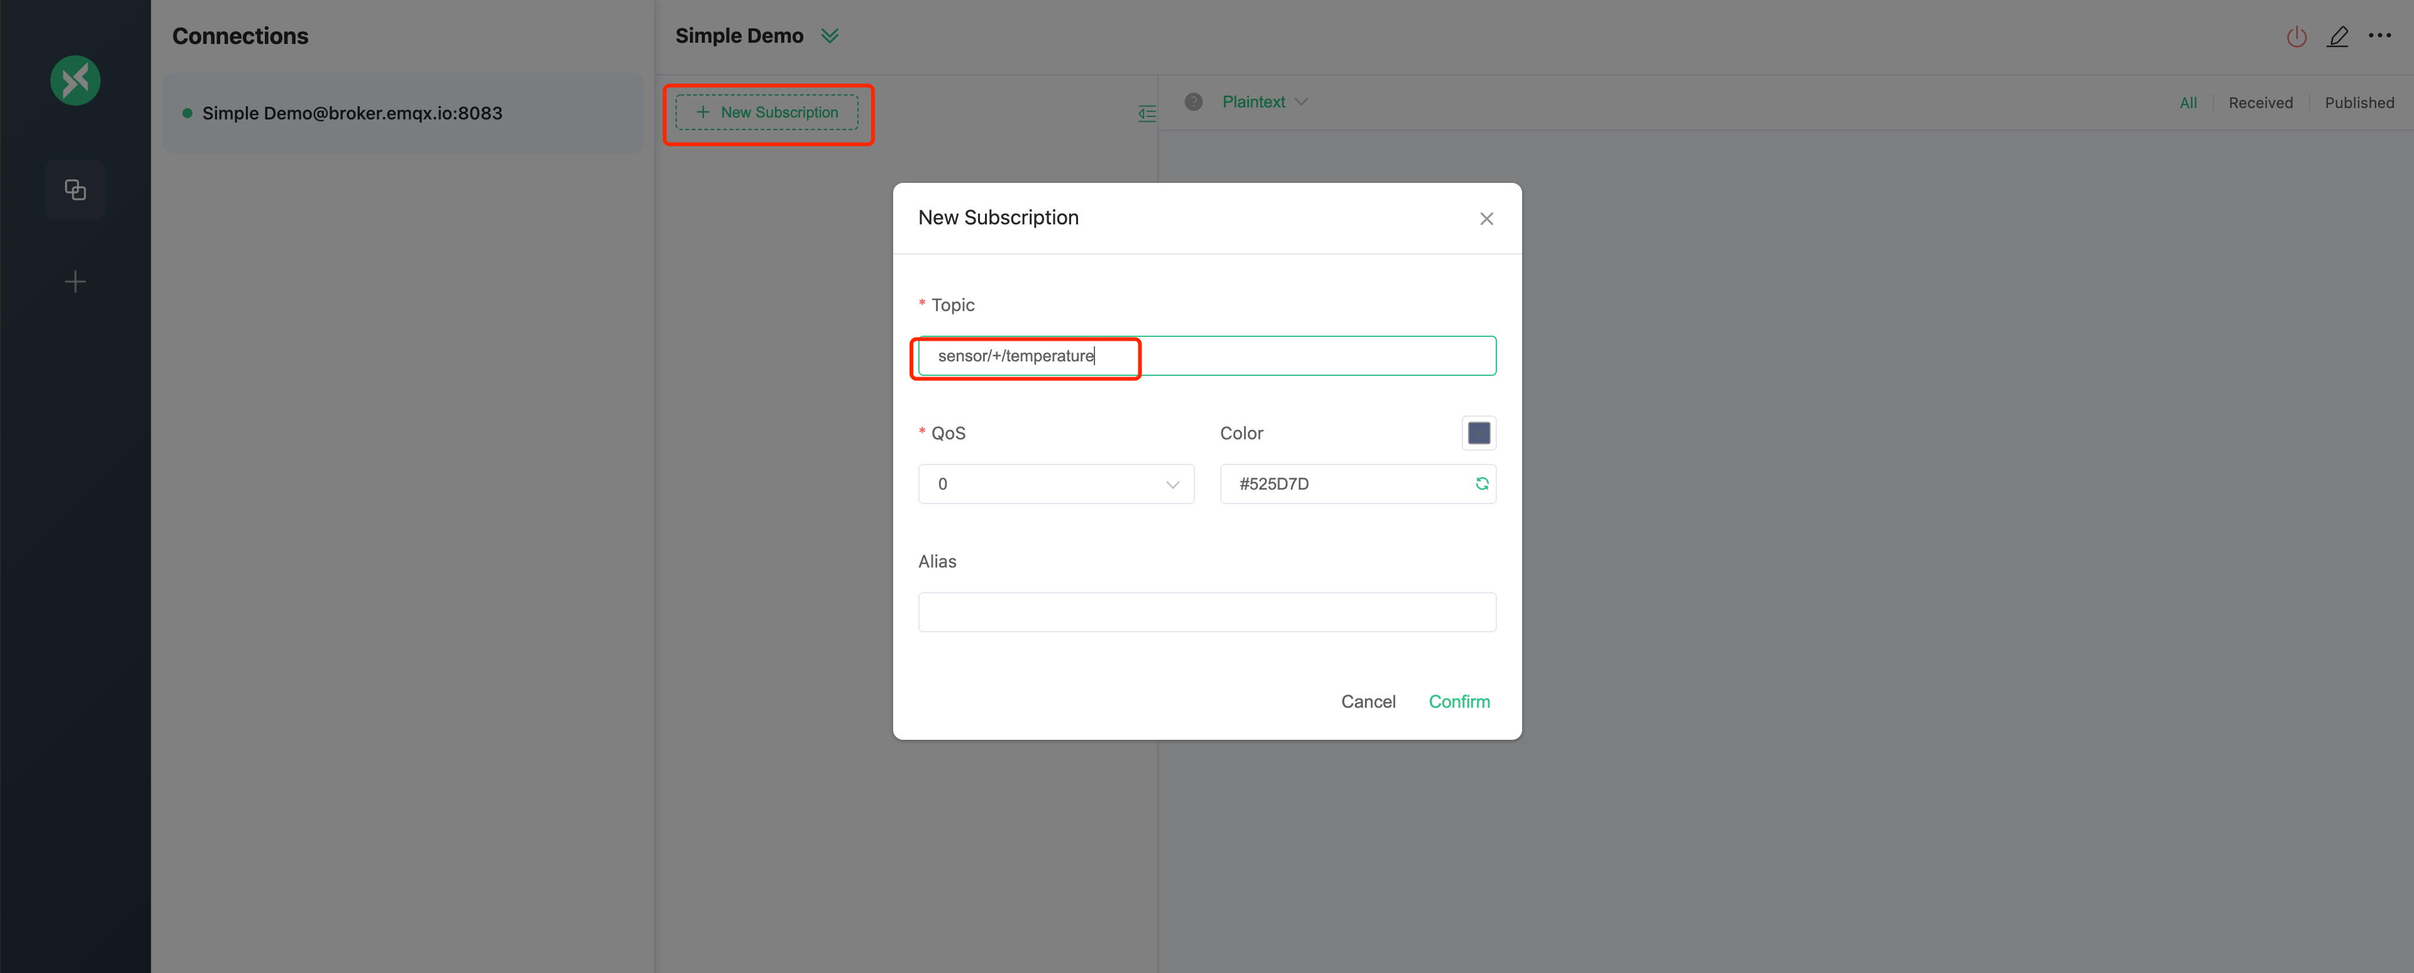Viewport: 2414px width, 973px height.
Task: Click the add new connection icon
Action: [75, 282]
